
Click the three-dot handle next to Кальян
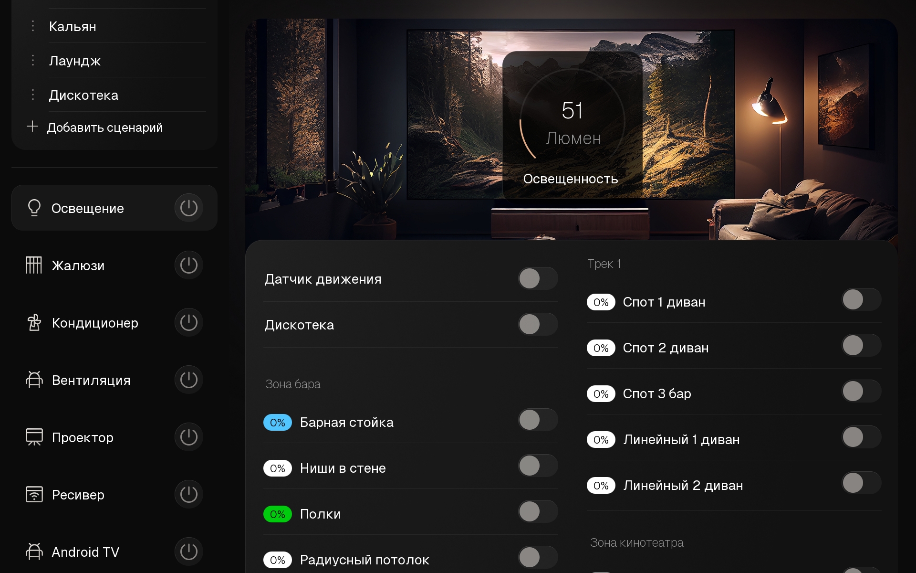(x=32, y=26)
